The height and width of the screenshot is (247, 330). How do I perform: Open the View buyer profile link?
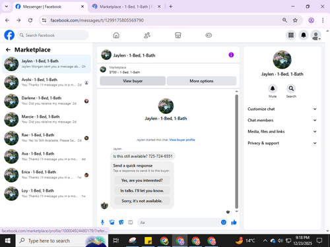(x=182, y=140)
